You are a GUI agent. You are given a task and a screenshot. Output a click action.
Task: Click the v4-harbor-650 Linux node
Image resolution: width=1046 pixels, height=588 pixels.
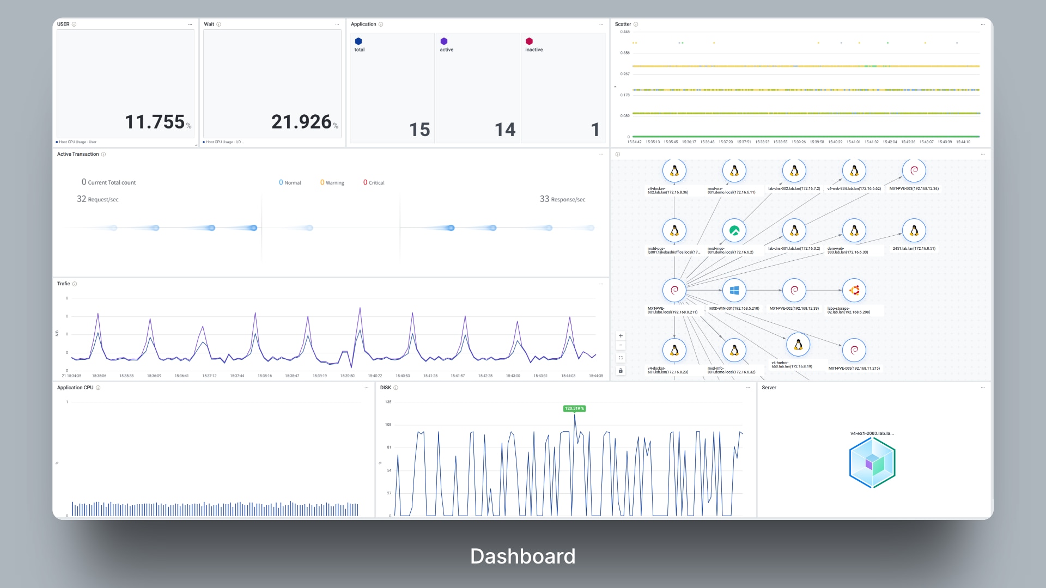(x=798, y=345)
